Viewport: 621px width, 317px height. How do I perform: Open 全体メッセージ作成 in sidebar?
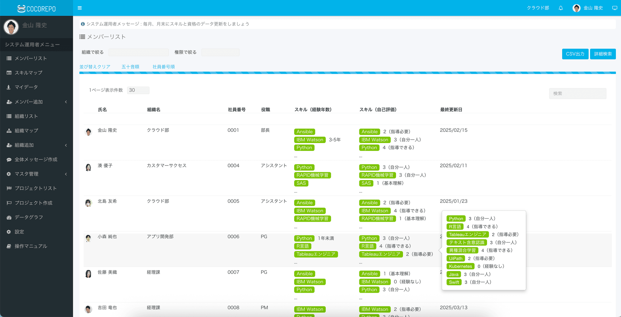coord(36,159)
